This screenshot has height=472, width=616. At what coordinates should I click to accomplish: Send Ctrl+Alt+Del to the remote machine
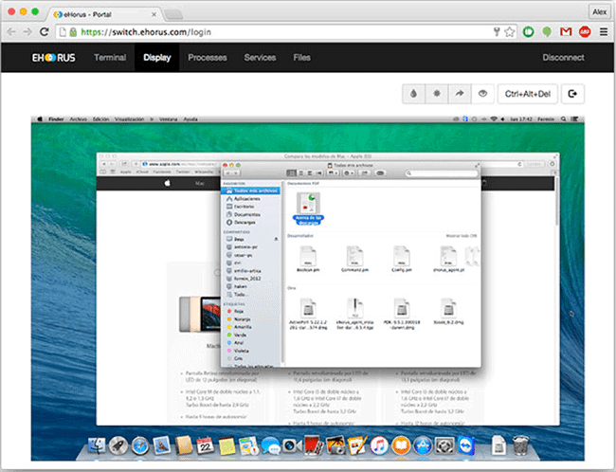528,94
